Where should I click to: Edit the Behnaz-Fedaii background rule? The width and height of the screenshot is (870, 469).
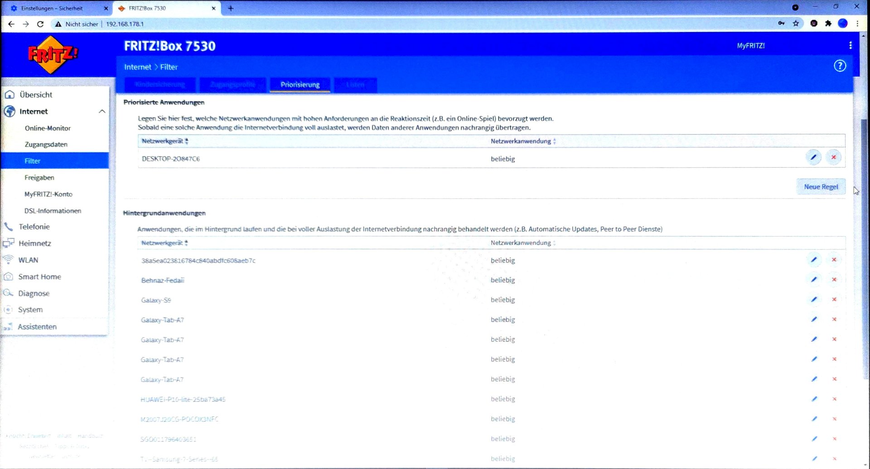(x=814, y=280)
